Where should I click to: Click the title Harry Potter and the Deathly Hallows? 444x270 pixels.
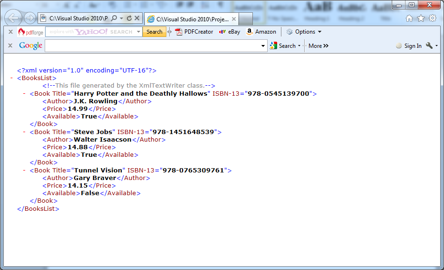tap(141, 94)
